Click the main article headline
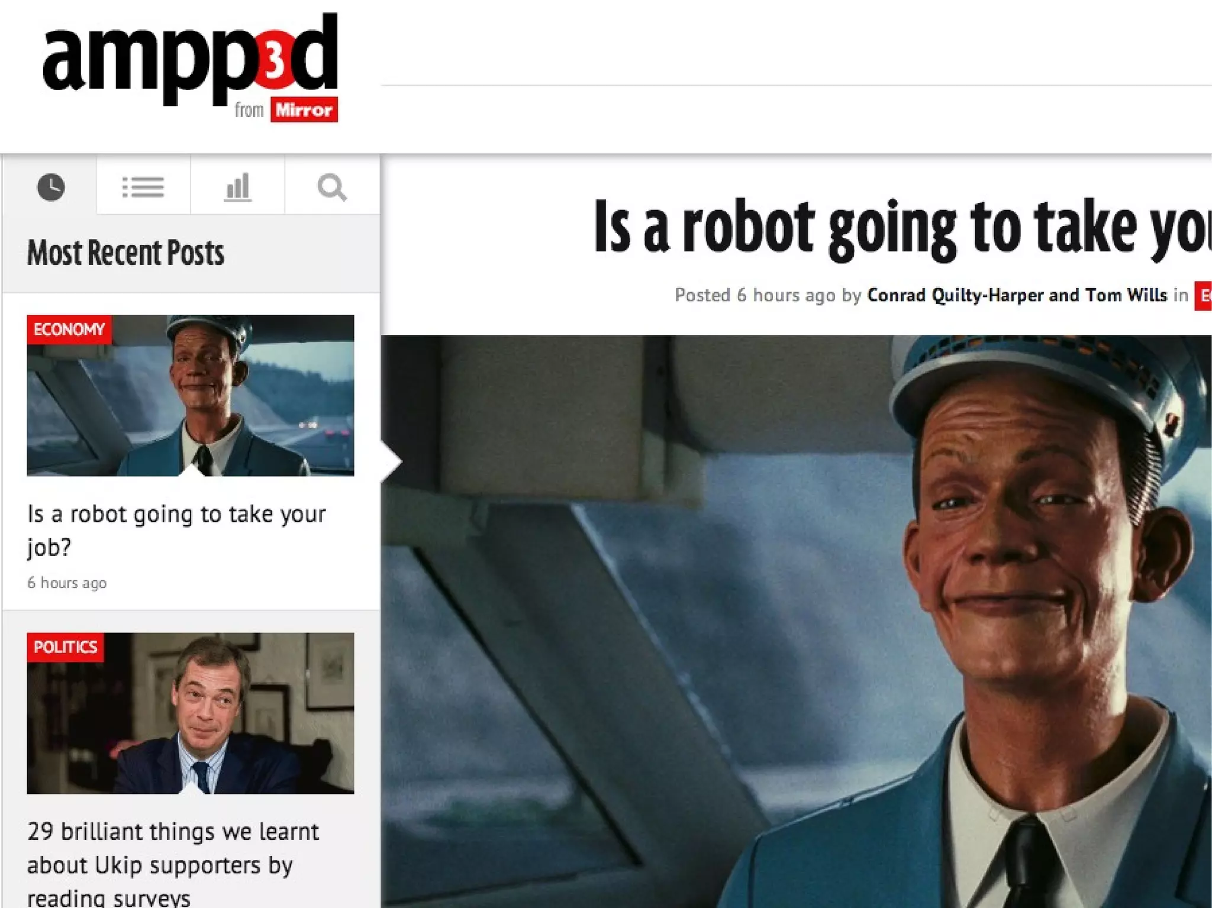Screen dimensions: 1212x908 pos(900,228)
